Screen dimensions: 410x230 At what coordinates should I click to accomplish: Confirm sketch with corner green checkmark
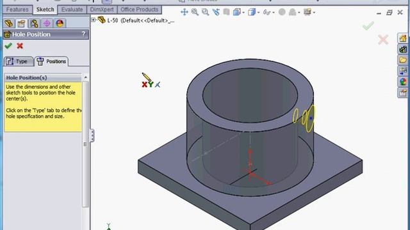[x=368, y=26]
